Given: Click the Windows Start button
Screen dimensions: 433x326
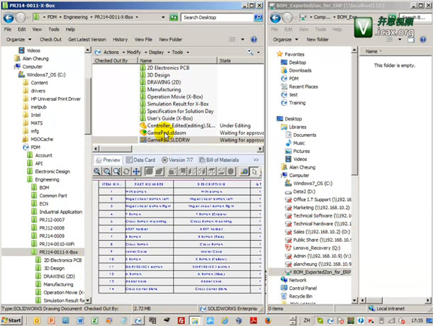Looking at the screenshot, I should (x=12, y=321).
